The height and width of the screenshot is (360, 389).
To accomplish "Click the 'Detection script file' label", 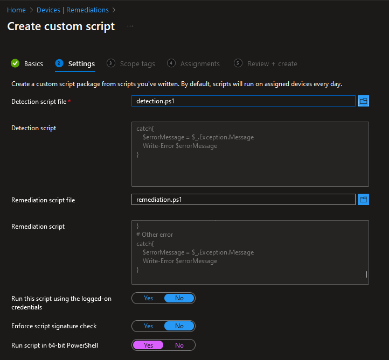I will pyautogui.click(x=39, y=102).
